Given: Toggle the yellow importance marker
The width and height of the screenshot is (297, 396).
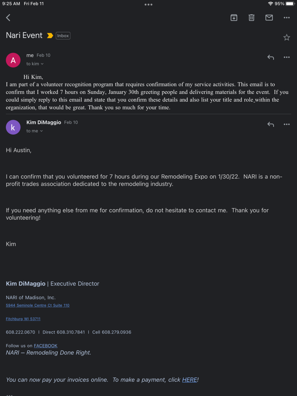Looking at the screenshot, I should pyautogui.click(x=50, y=36).
